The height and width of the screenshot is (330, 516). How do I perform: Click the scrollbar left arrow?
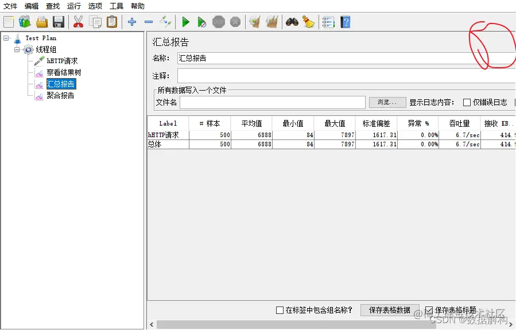(152, 325)
